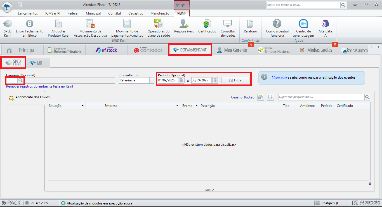Open the Situação column filter dropdown

(82, 106)
